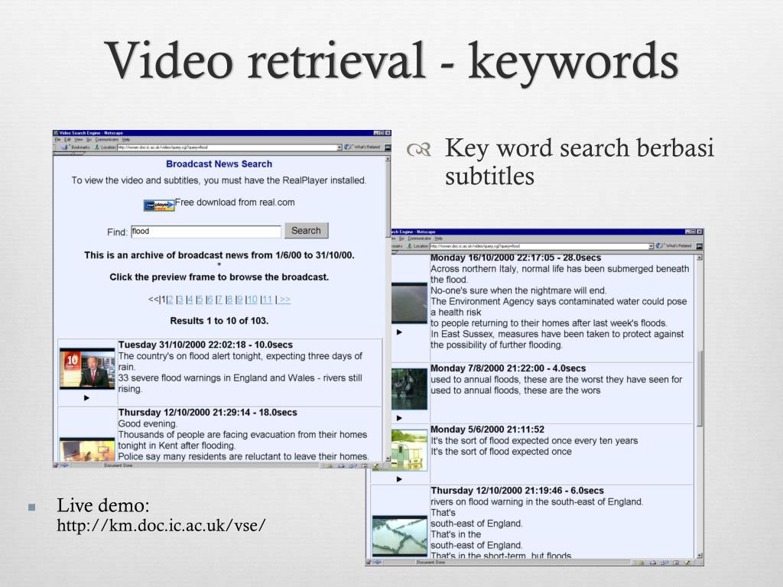The height and width of the screenshot is (587, 783).
Task: Play the Monday 16/10/2000 clip arrow
Action: 399,332
